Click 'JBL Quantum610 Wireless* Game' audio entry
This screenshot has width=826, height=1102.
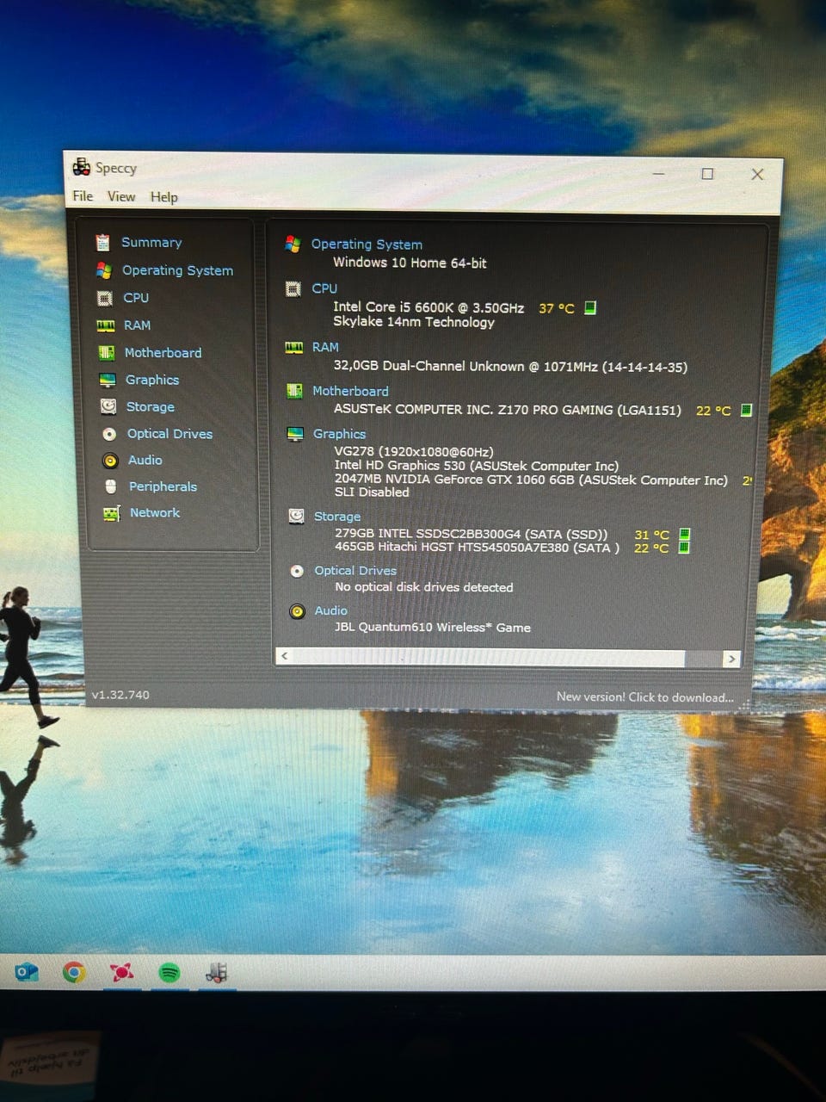tap(433, 628)
